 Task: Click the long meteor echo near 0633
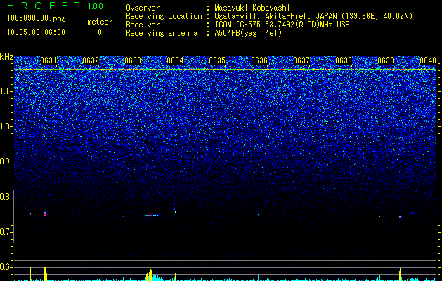[152, 216]
